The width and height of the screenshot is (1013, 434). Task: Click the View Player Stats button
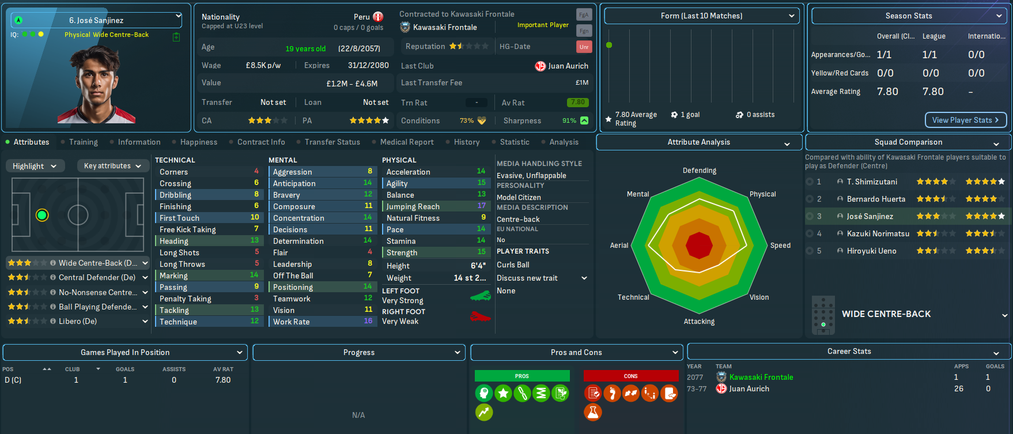tap(965, 120)
